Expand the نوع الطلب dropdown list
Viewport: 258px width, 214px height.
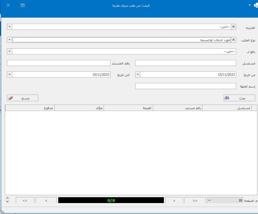click(9, 40)
